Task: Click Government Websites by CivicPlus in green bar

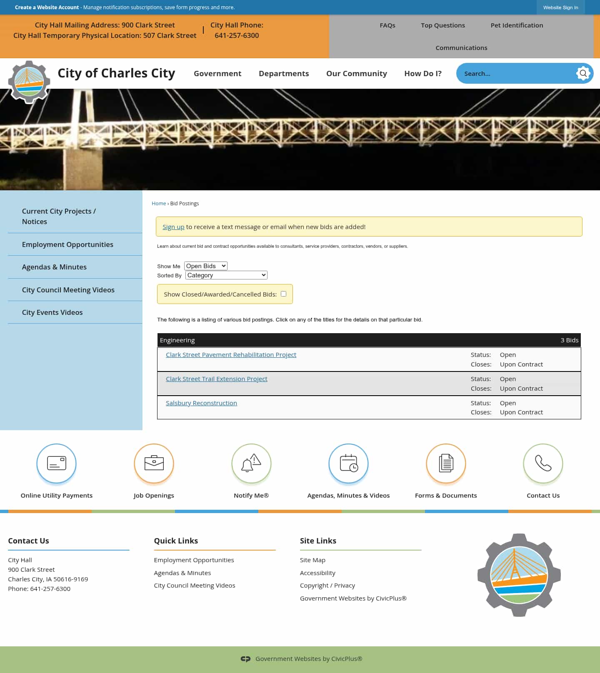Action: 309,659
